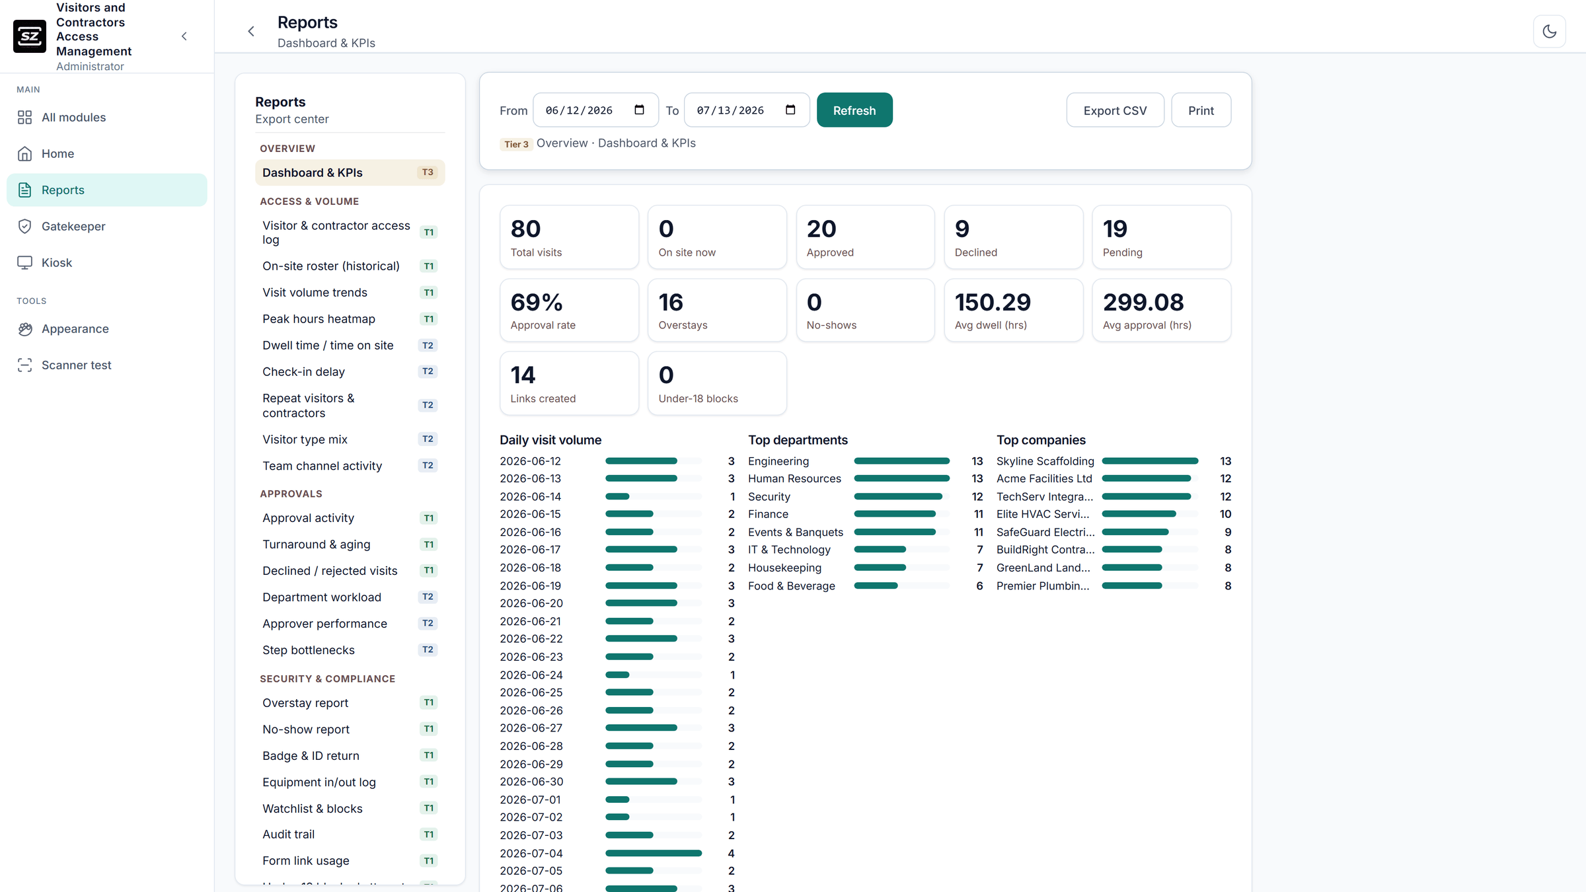Collapse the sidebar with the chevron

[184, 36]
